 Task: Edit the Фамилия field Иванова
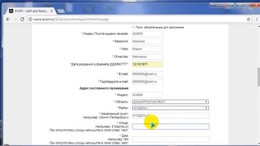147,41
